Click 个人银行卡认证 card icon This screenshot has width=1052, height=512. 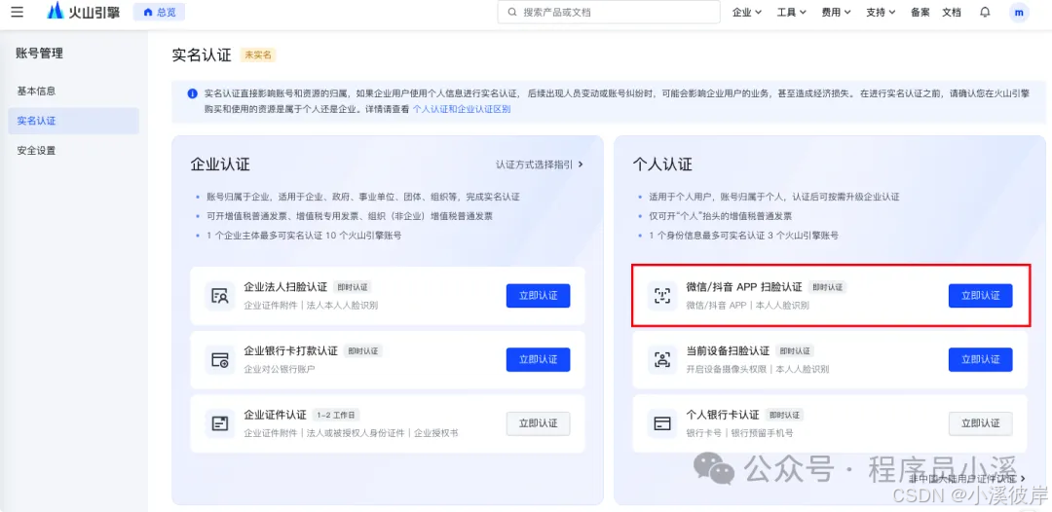(x=662, y=423)
